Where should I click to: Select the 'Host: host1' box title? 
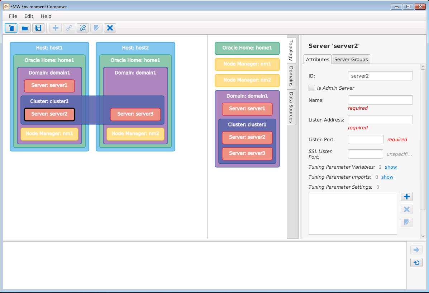tap(49, 48)
